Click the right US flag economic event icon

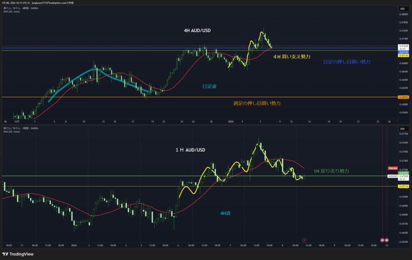coord(387,240)
